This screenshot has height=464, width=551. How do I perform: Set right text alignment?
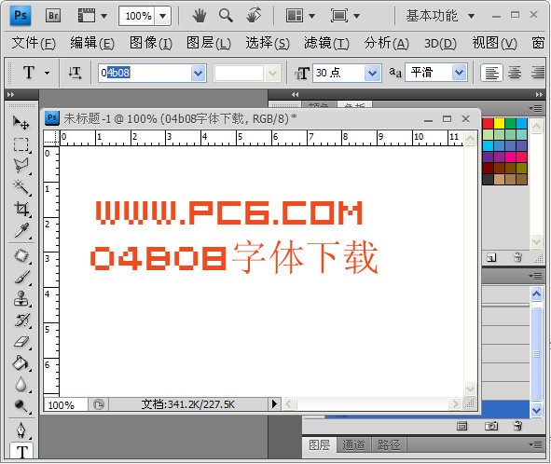click(538, 73)
